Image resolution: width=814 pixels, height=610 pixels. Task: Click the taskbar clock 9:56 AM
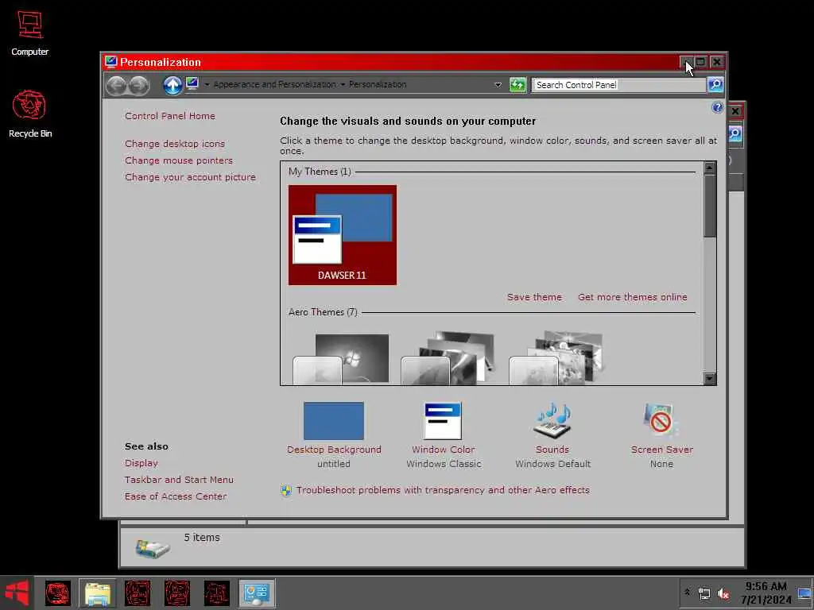tap(766, 587)
